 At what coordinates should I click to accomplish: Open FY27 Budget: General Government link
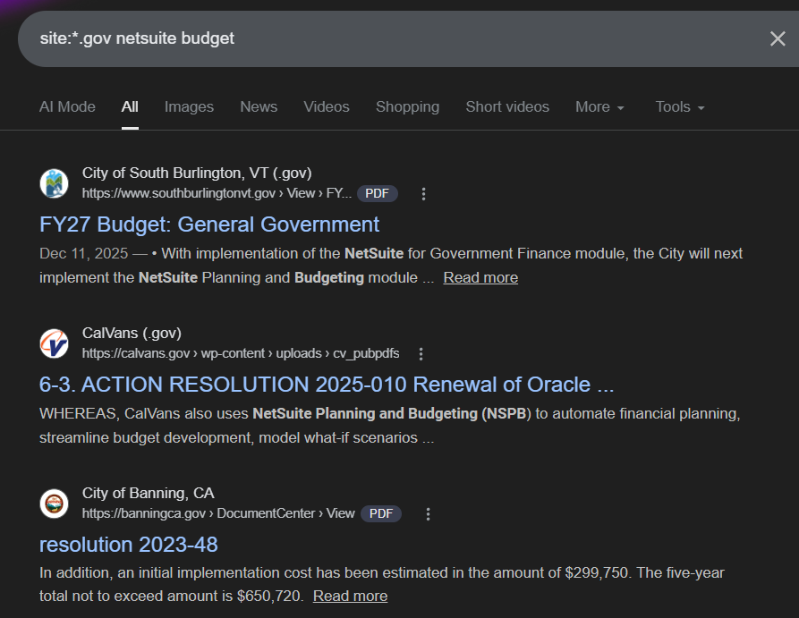click(x=209, y=224)
